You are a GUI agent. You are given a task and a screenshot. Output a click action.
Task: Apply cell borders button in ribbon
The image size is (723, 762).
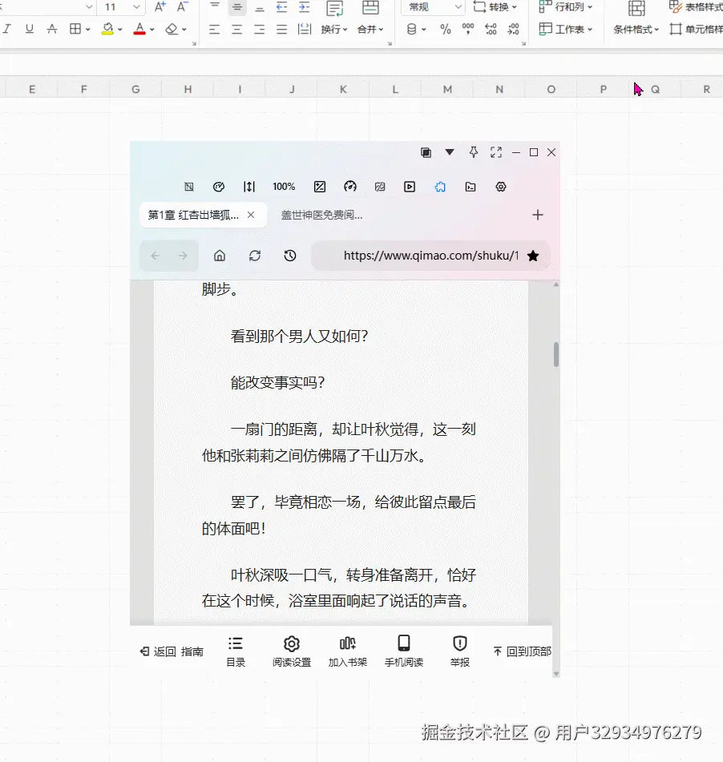pyautogui.click(x=75, y=29)
